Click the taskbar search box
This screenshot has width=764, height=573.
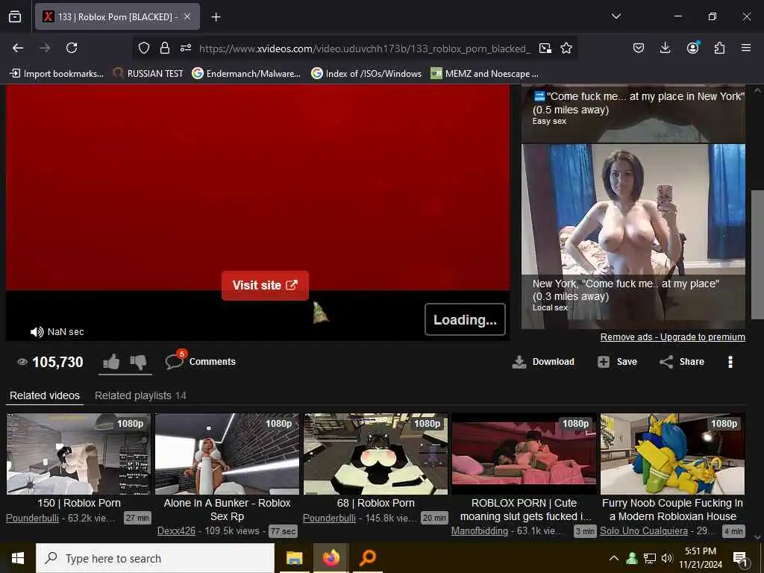pyautogui.click(x=155, y=558)
